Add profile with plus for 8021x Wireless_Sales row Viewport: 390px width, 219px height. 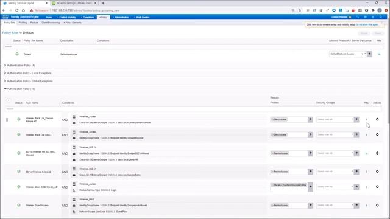(310, 172)
